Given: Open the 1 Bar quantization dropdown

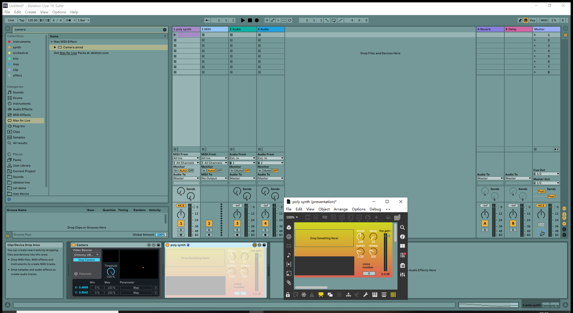Looking at the screenshot, I should point(83,20).
